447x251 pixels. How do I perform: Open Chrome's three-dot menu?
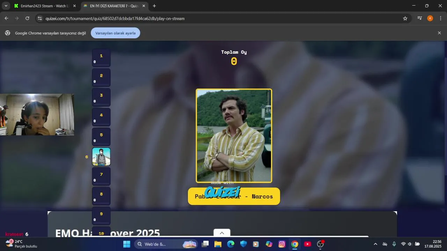[440, 18]
